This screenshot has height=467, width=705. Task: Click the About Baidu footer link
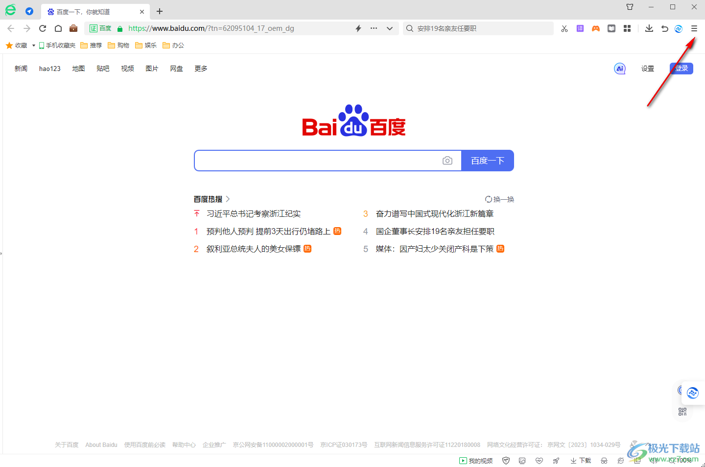(x=101, y=445)
